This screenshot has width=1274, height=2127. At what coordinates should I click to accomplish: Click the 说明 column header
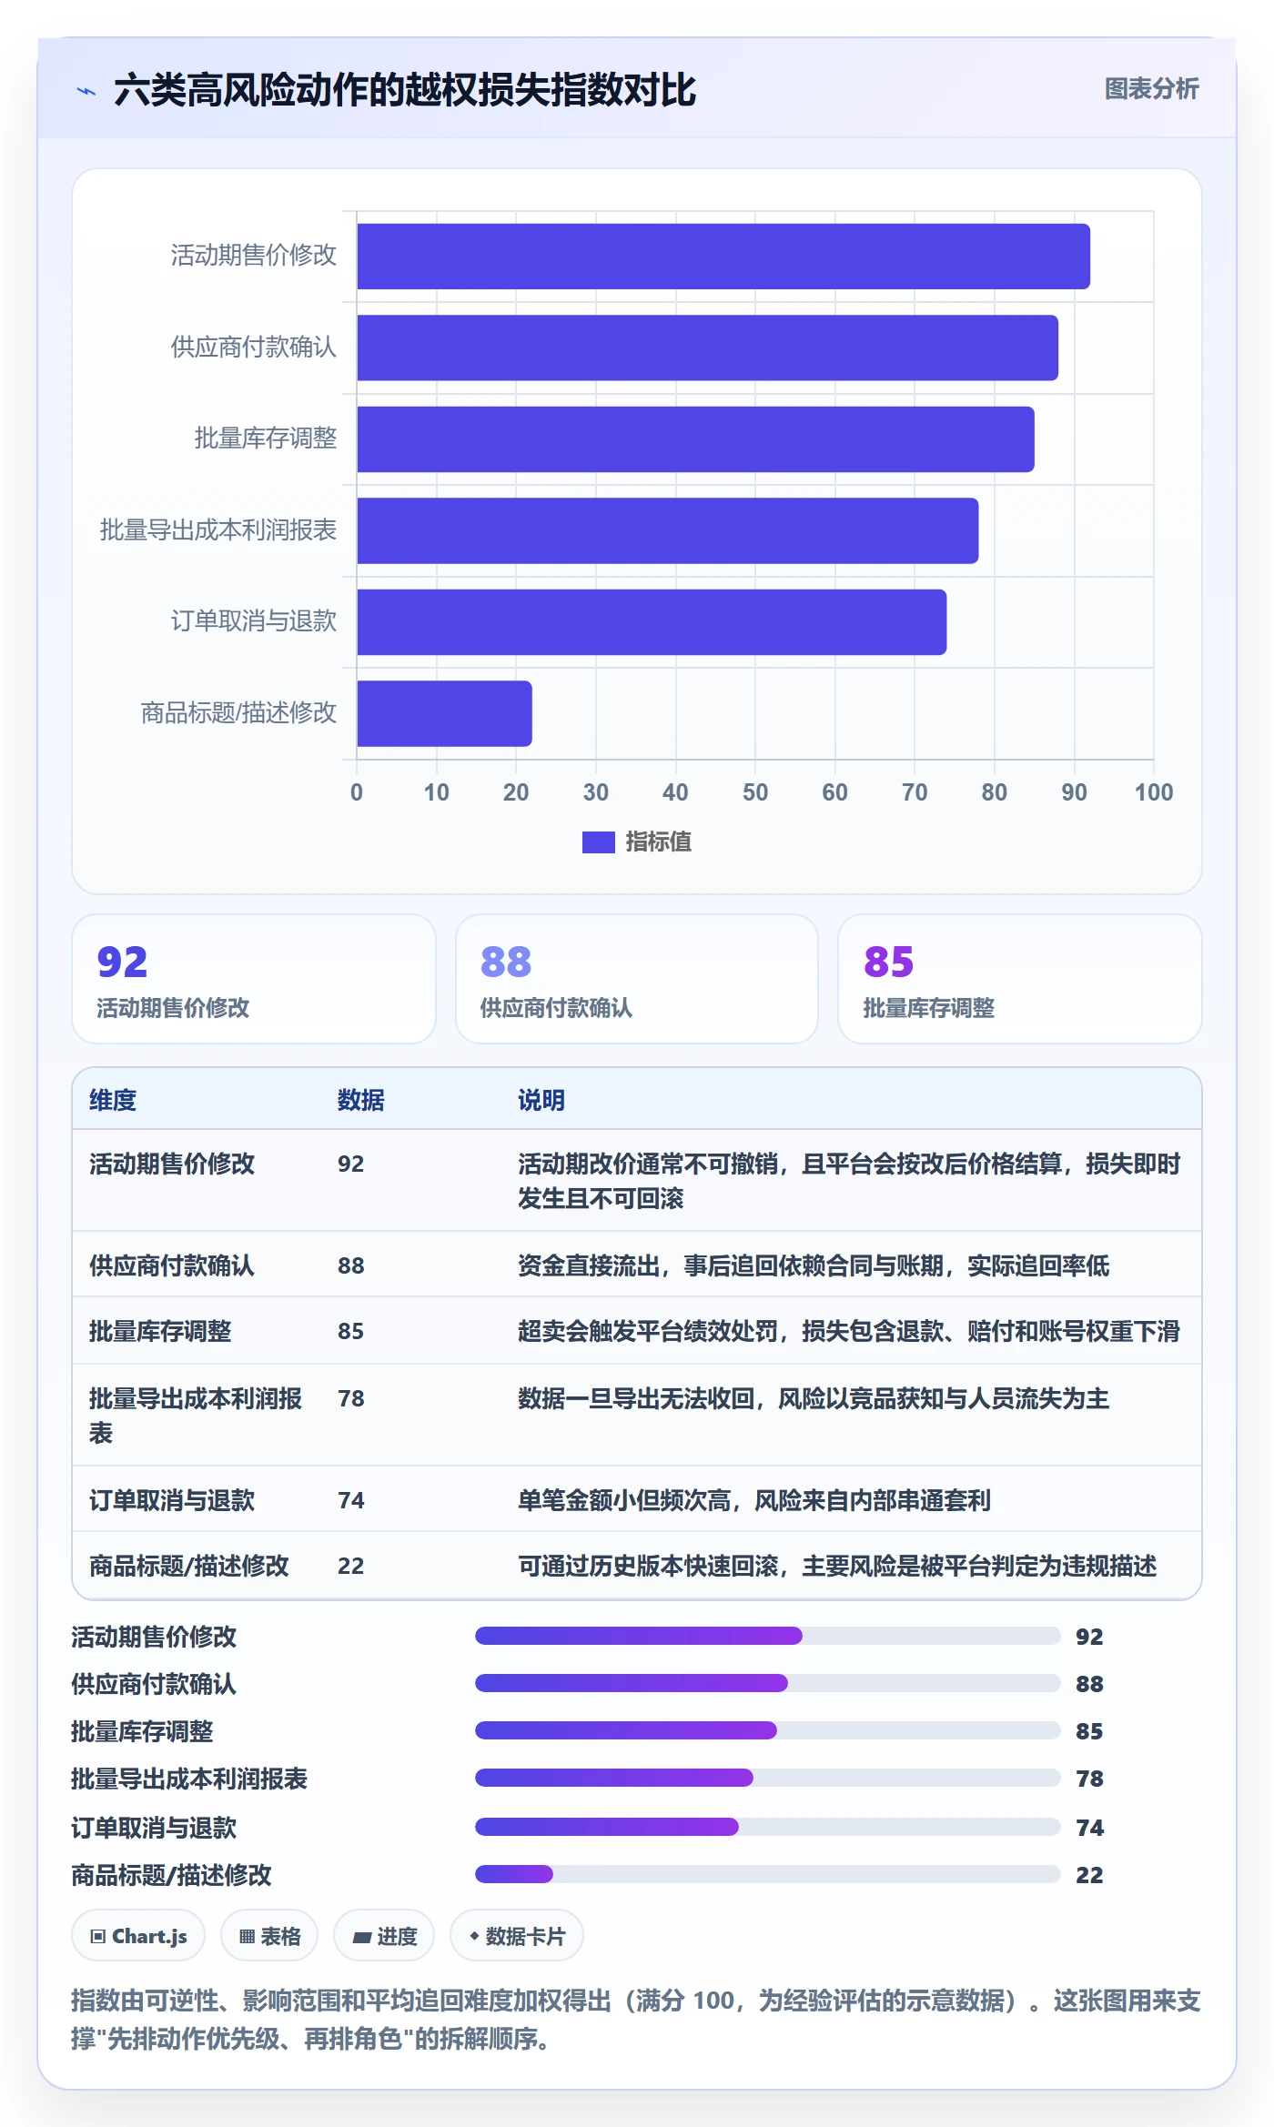541,1100
